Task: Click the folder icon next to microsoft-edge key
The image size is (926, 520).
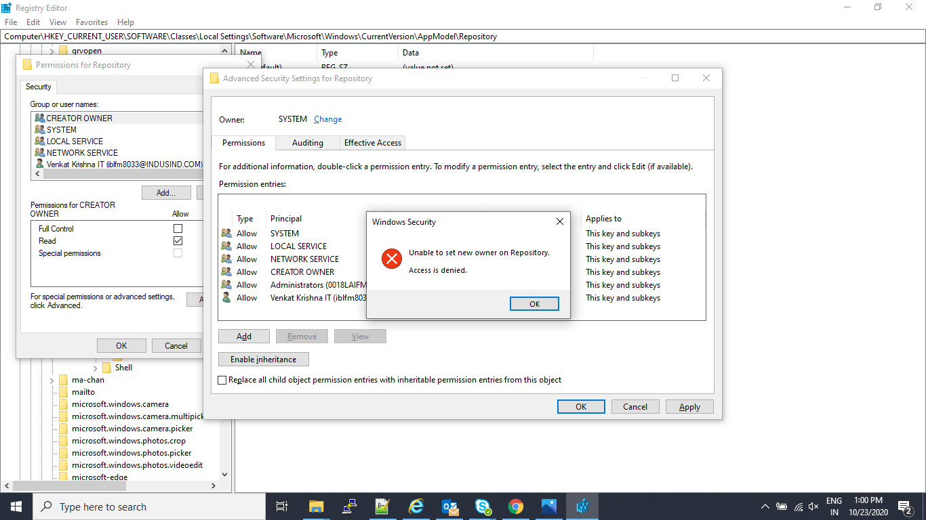Action: [64, 477]
